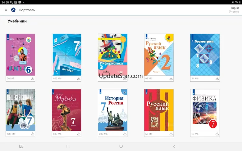Tap the Android back button
Screen dimensions: 242x151
pos(174,146)
